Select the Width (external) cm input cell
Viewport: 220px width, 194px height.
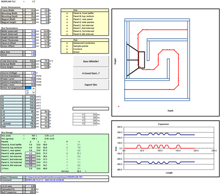30,31
